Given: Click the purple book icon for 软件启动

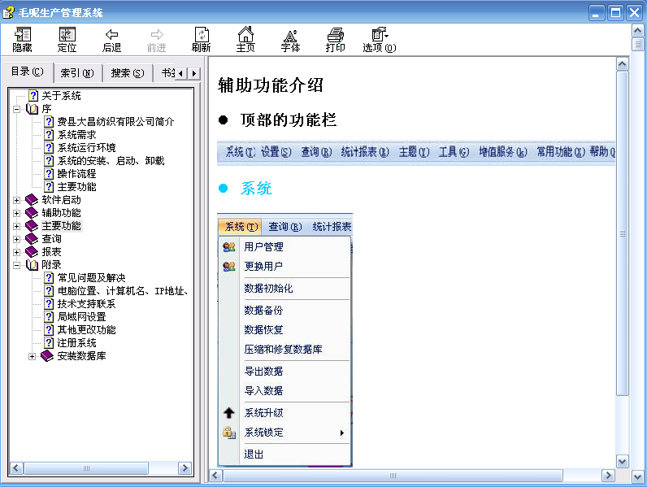Looking at the screenshot, I should (32, 200).
